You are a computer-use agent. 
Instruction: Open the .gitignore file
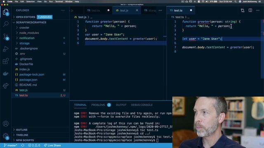[x=26, y=59]
